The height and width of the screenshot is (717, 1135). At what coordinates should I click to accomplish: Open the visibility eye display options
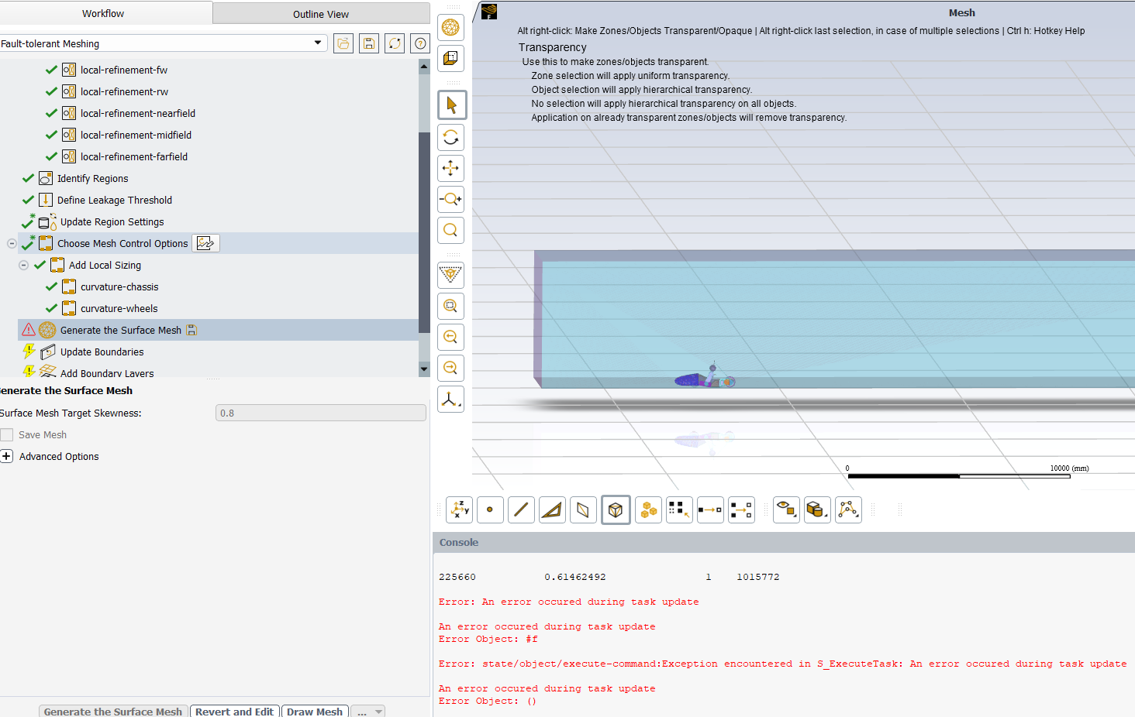click(786, 509)
